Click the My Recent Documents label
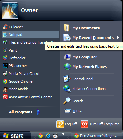Viewport: 123px width, 139px height. pyautogui.click(x=93, y=38)
